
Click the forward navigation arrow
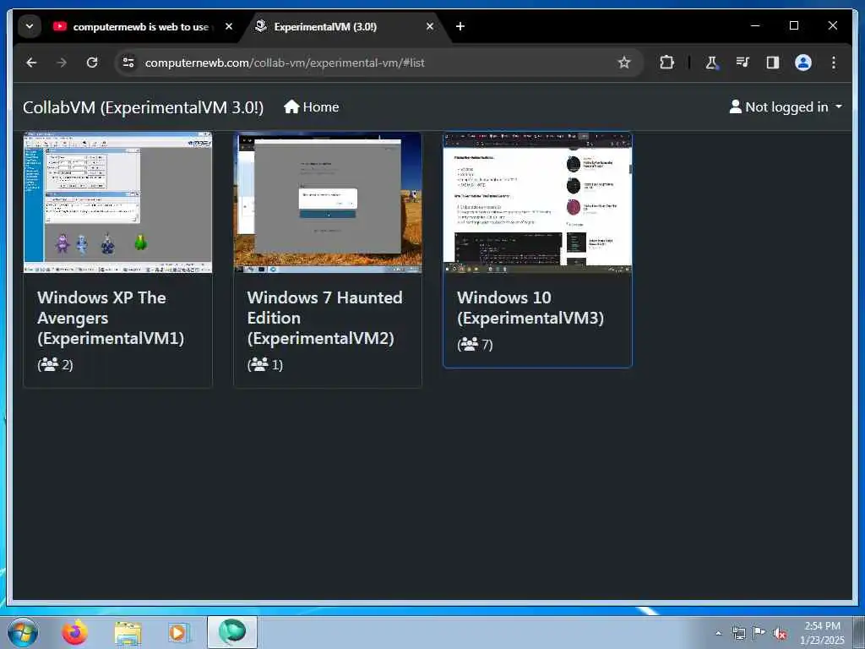click(x=62, y=63)
